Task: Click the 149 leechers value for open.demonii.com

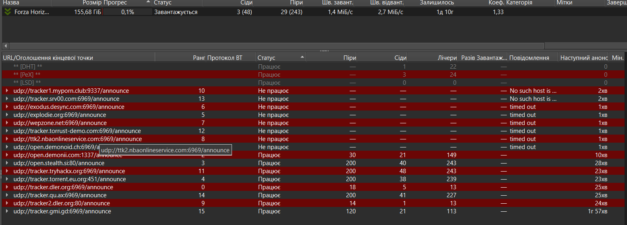Action: pos(451,155)
